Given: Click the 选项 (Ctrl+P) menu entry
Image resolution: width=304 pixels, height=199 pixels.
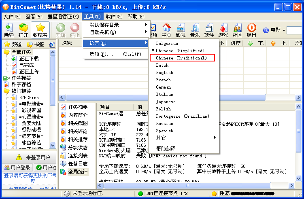Looking at the screenshot, I should click(116, 54).
